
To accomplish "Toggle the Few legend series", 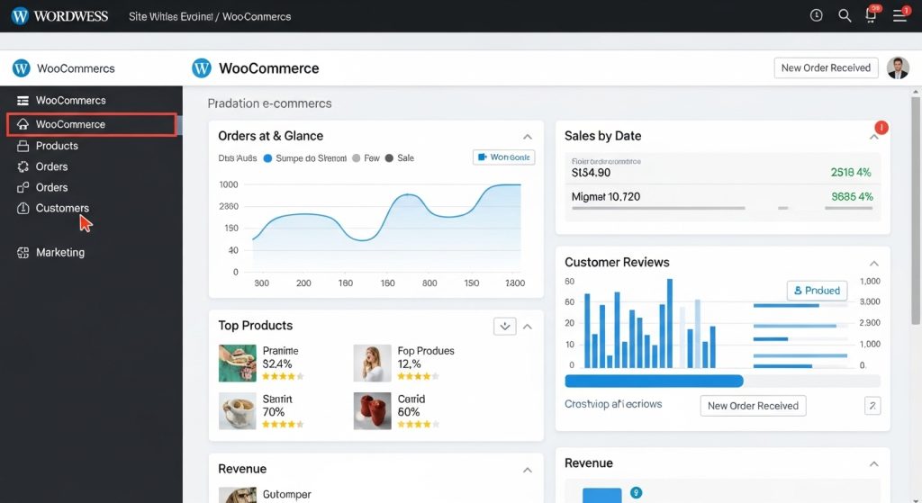I will click(x=366, y=158).
